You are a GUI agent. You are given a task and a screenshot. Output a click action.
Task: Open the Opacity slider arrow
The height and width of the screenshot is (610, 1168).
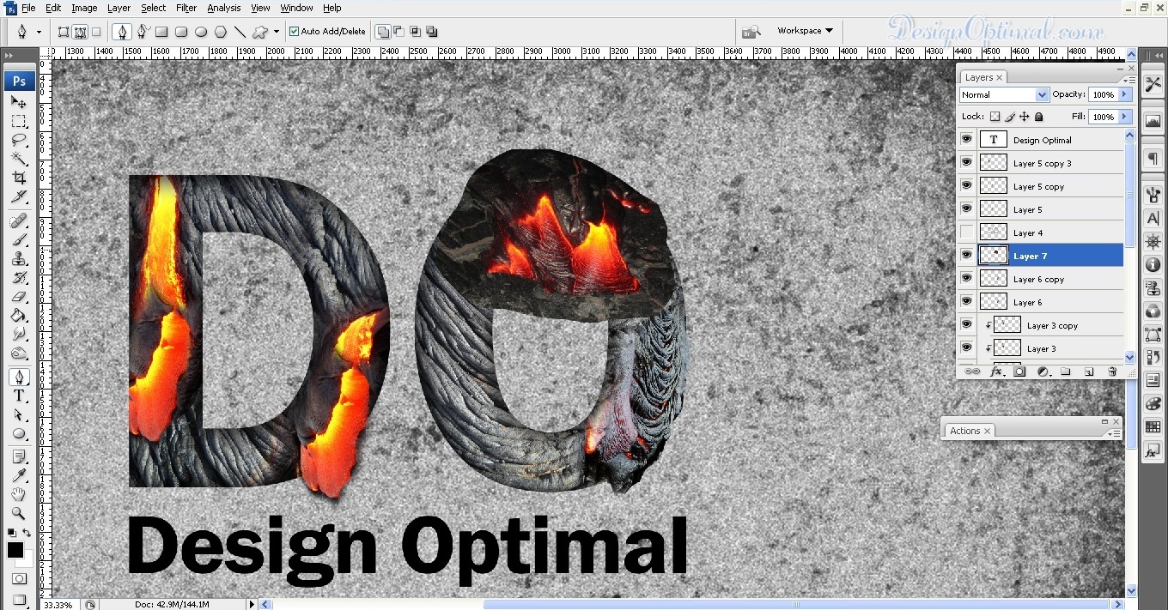coord(1125,94)
